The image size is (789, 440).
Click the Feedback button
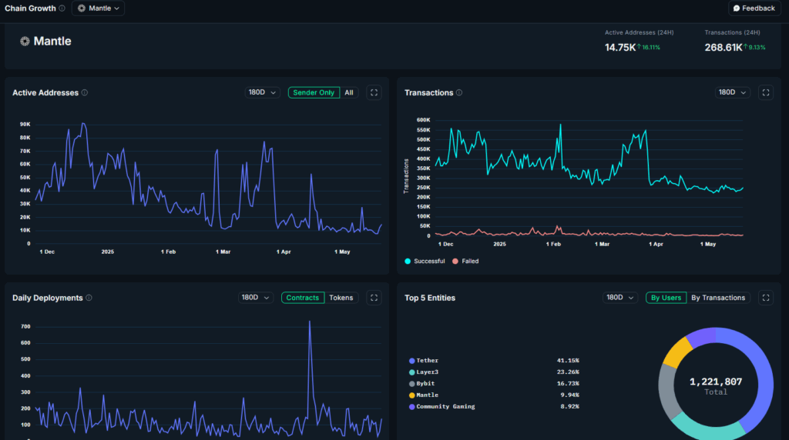pos(754,8)
